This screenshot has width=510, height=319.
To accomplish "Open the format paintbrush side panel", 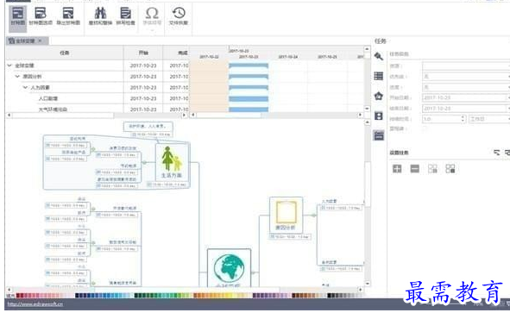I will coord(378,56).
